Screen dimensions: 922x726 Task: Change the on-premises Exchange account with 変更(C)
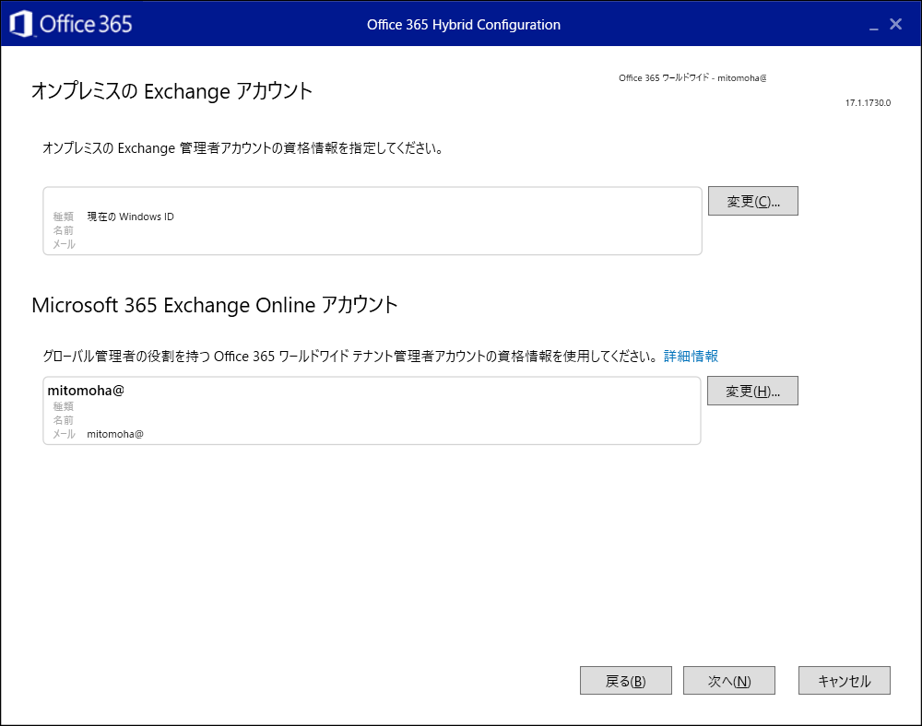pyautogui.click(x=752, y=201)
